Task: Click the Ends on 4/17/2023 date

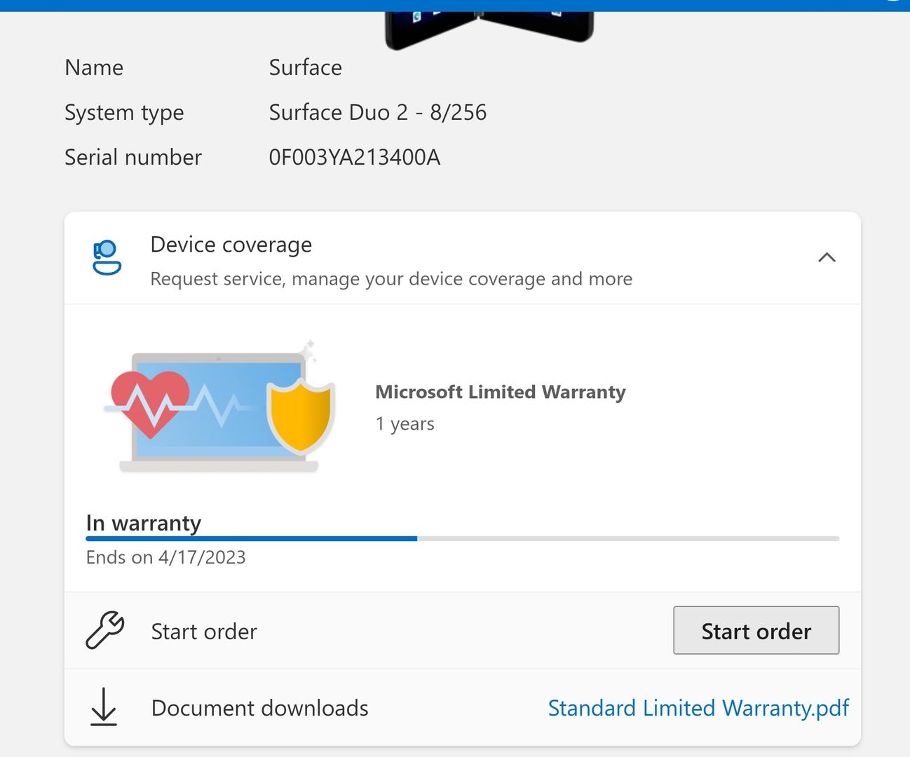Action: [x=165, y=557]
